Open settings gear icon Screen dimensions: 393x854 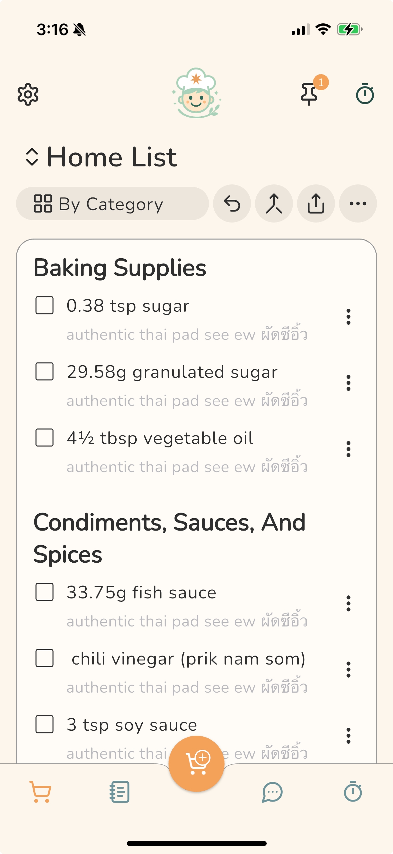[28, 95]
